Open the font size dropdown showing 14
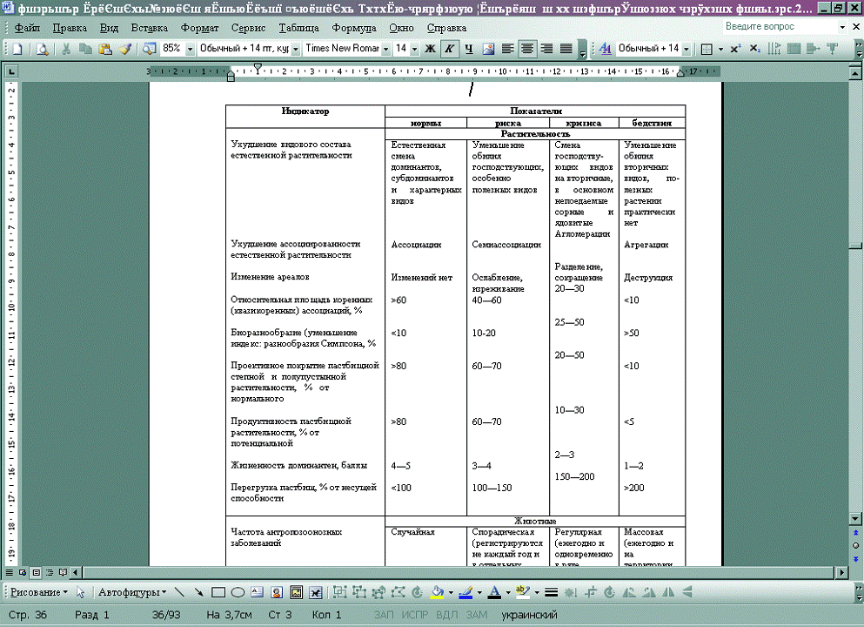The height and width of the screenshot is (627, 864). coord(414,49)
